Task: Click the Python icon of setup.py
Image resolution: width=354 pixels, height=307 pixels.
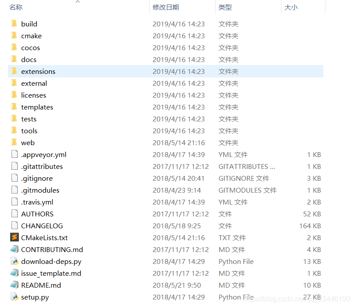Action: coord(15,297)
